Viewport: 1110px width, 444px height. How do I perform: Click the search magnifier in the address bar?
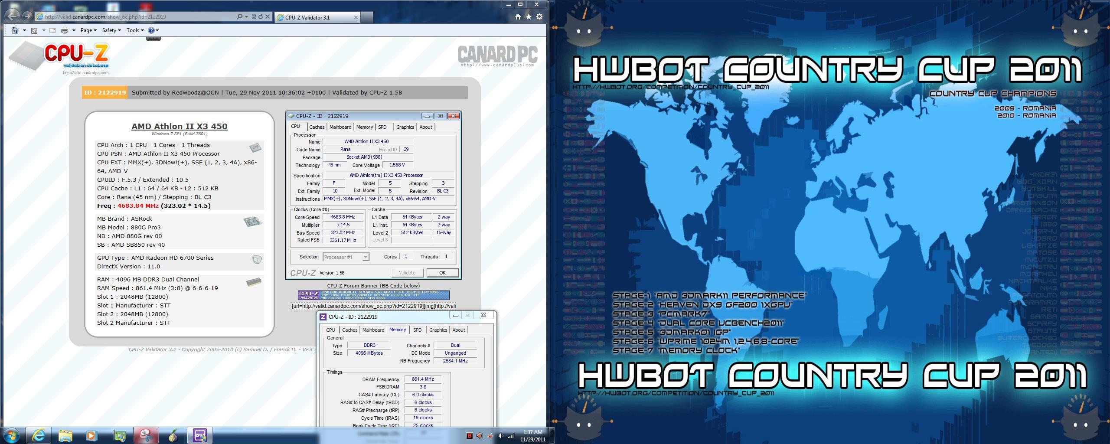tap(239, 17)
